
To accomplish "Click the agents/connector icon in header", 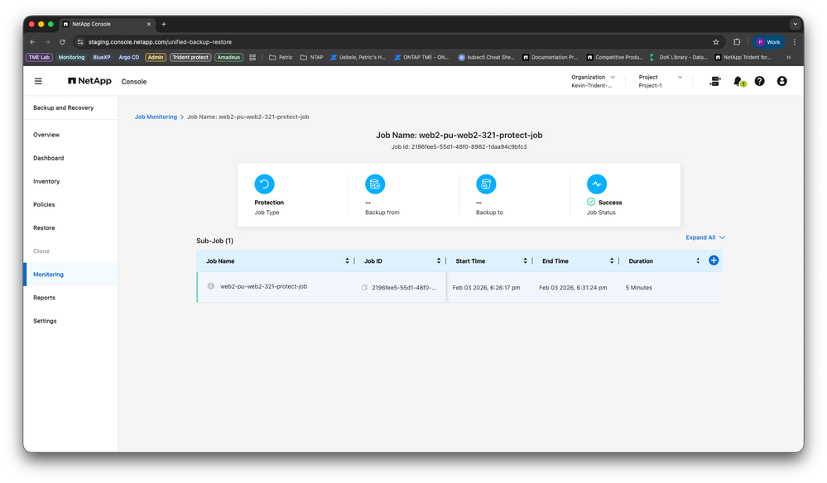I will click(715, 81).
